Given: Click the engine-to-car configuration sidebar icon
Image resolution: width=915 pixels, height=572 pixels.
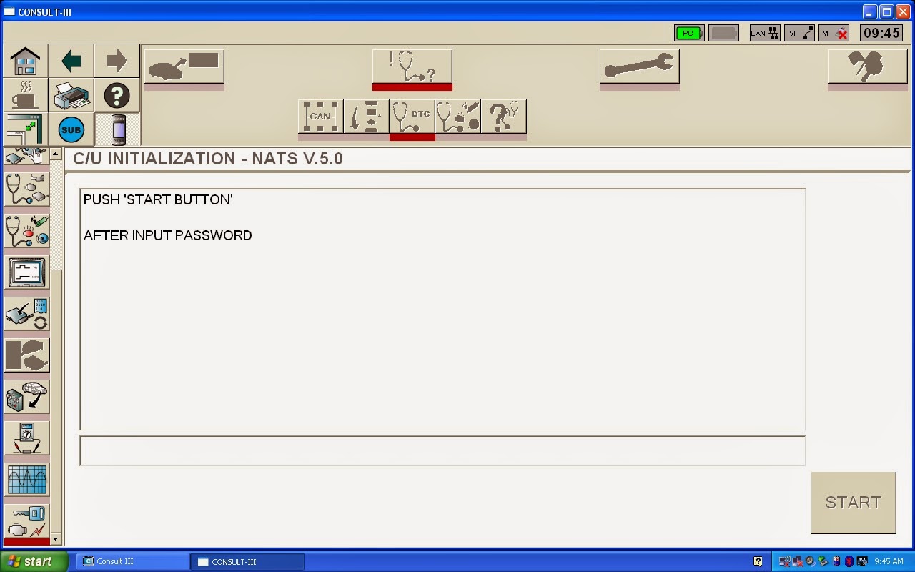Looking at the screenshot, I should (x=27, y=397).
